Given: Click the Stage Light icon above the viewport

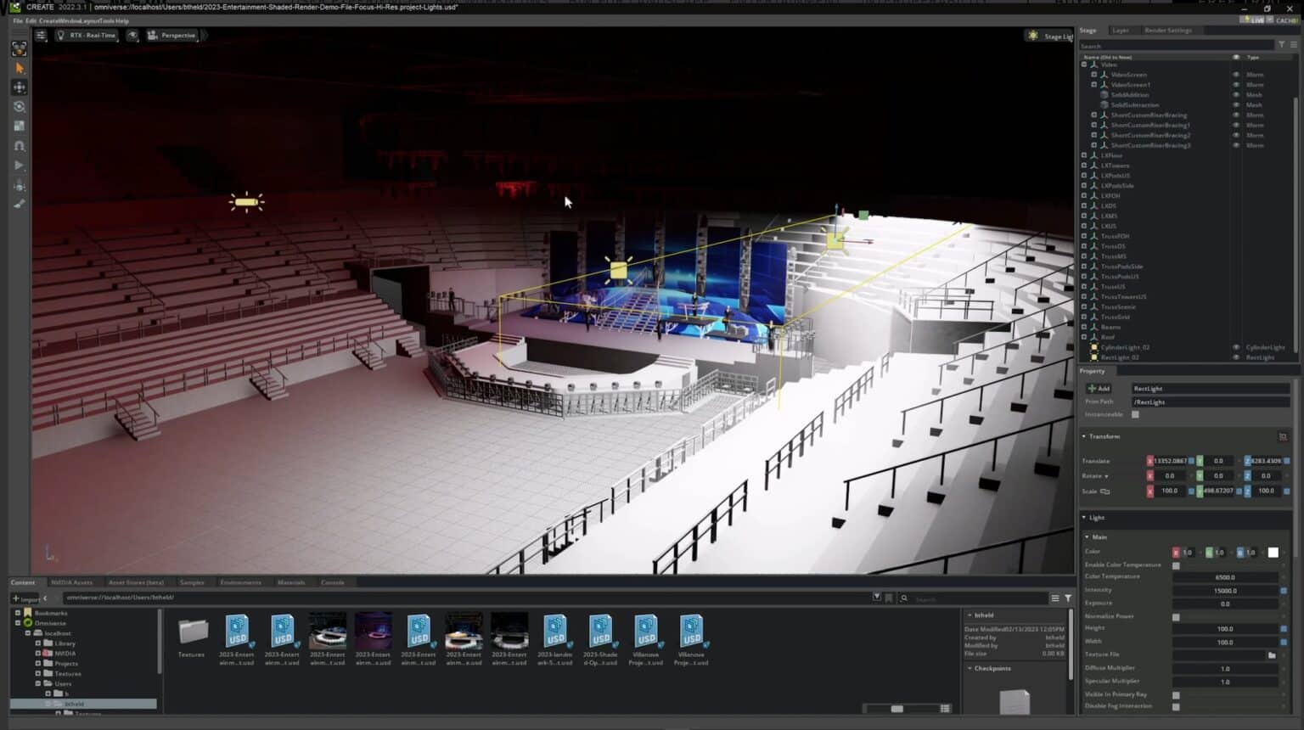Looking at the screenshot, I should tap(1033, 35).
